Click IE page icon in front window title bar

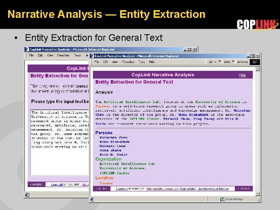point(92,56)
